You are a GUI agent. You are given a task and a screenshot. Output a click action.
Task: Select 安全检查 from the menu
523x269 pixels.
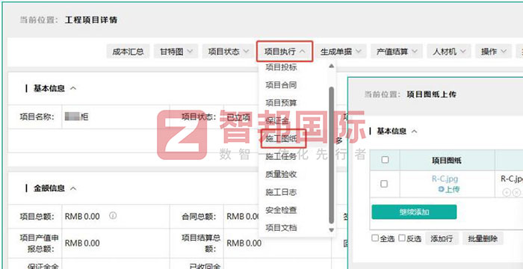click(281, 210)
